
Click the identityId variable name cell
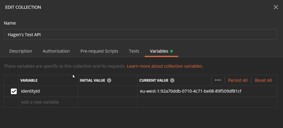coord(48,91)
